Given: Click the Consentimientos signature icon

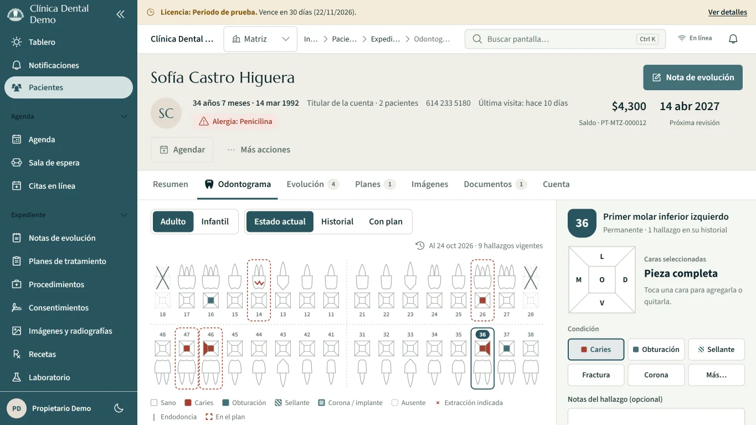Looking at the screenshot, I should pos(17,308).
